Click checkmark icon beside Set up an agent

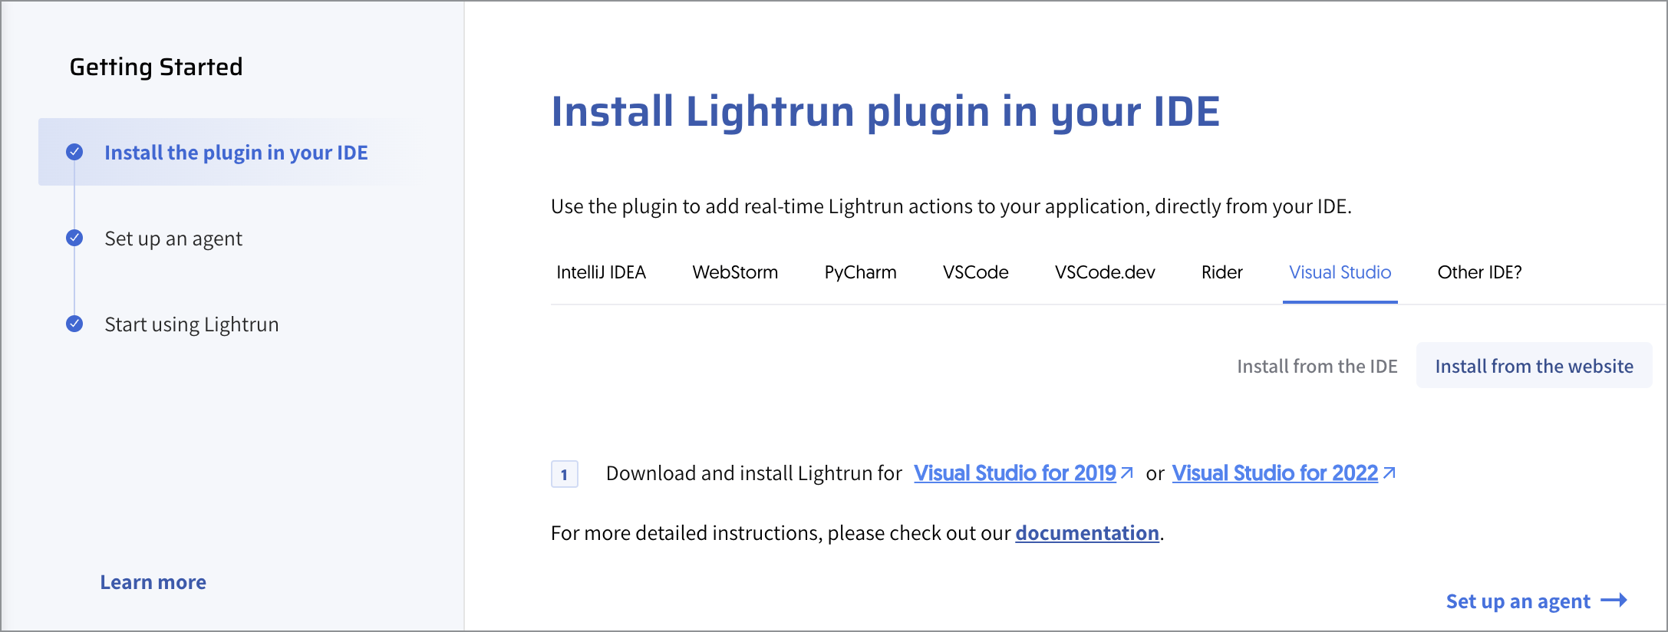point(74,238)
